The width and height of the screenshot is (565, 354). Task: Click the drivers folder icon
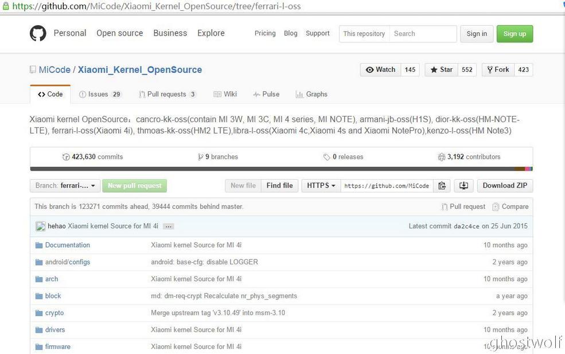(x=39, y=330)
